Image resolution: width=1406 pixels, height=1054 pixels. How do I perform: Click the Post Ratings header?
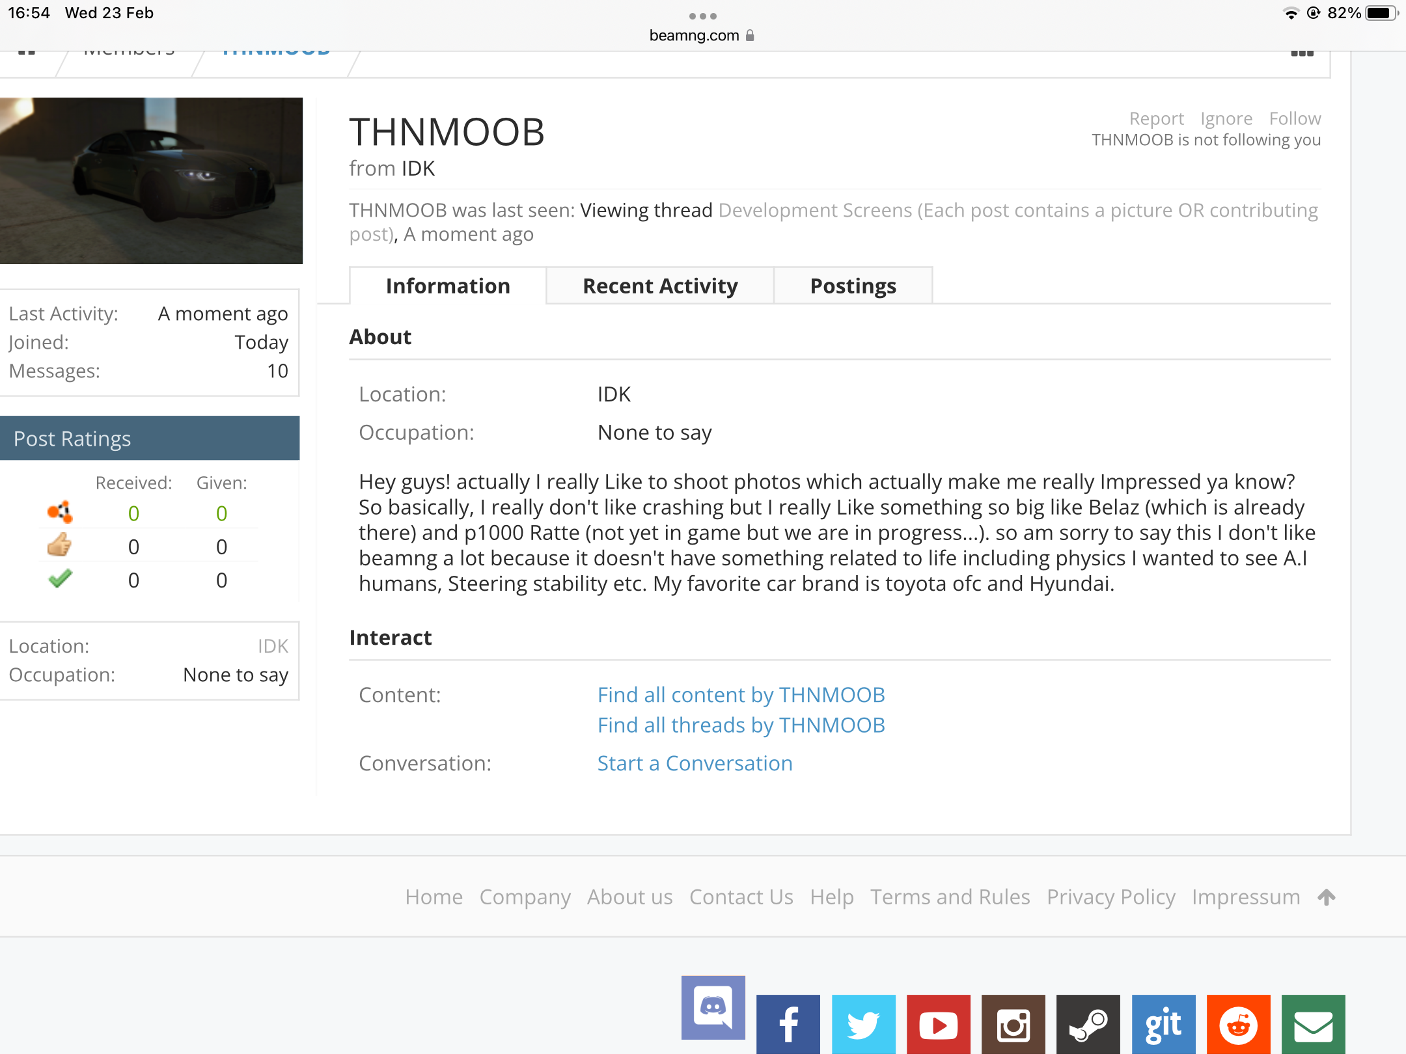coord(150,439)
